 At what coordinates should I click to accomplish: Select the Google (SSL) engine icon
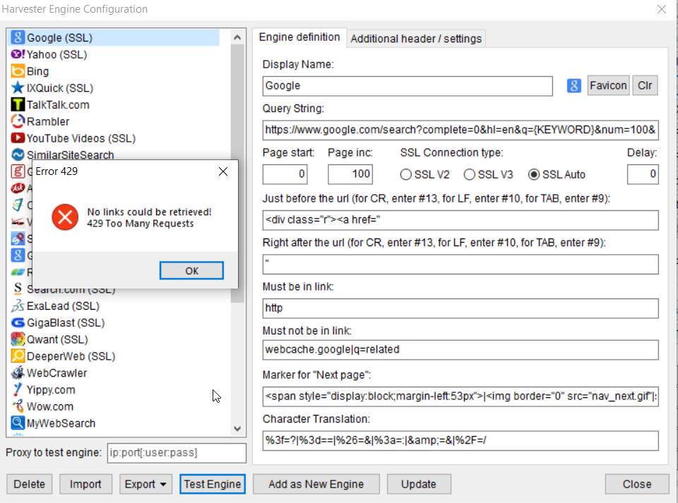(17, 37)
